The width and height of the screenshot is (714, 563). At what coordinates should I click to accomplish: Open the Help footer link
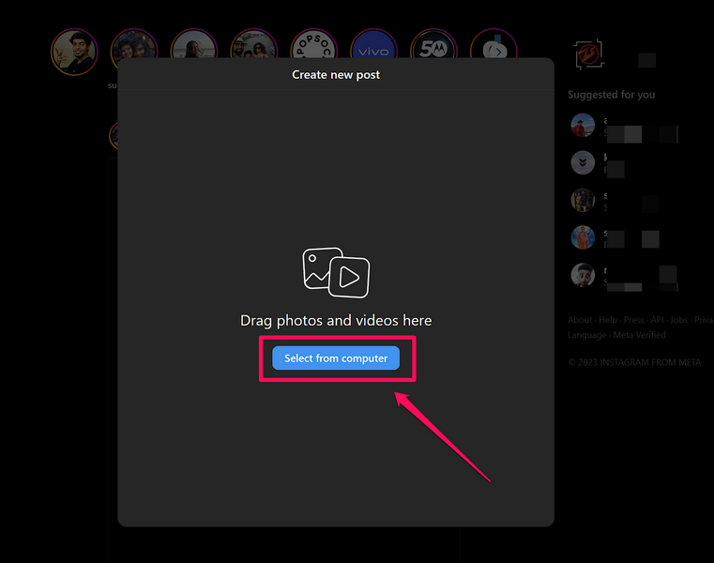(x=608, y=320)
